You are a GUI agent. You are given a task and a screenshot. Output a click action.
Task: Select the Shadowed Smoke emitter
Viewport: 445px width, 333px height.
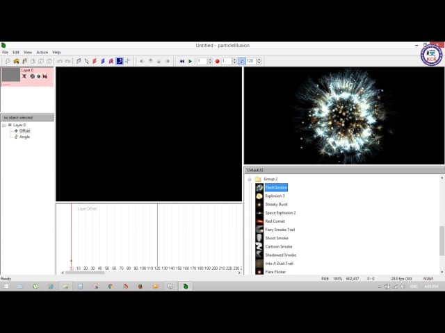(x=280, y=255)
